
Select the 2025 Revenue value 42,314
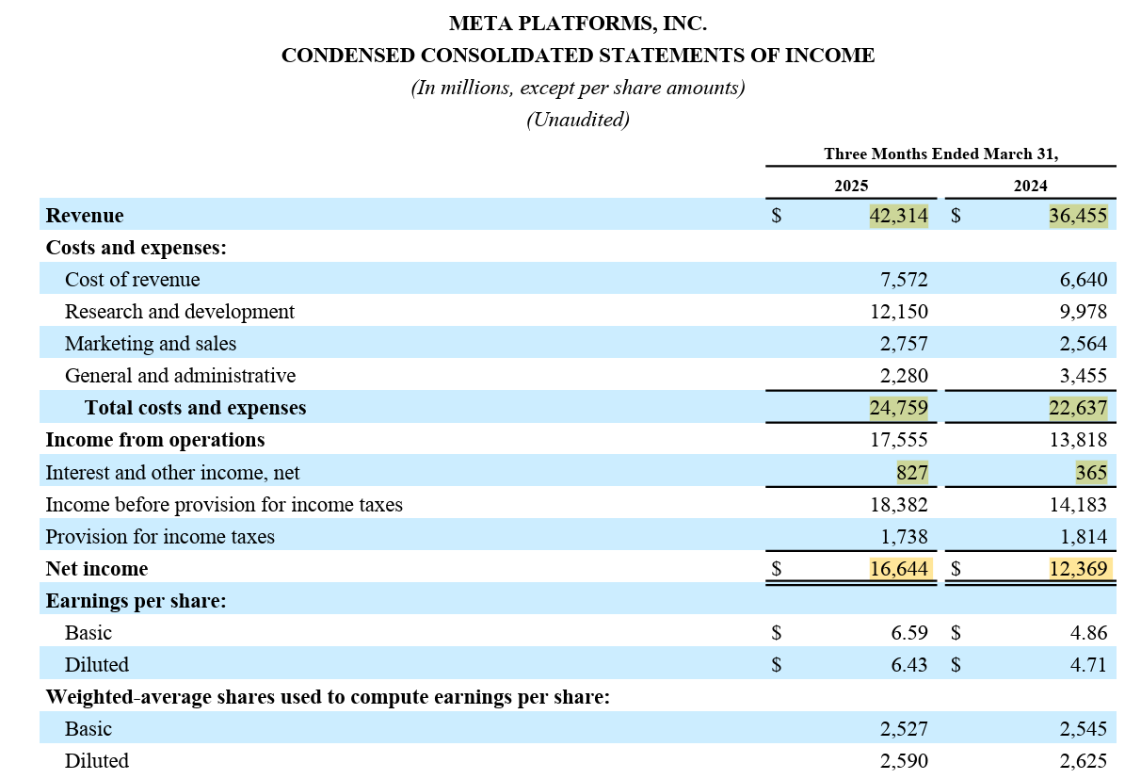[898, 216]
